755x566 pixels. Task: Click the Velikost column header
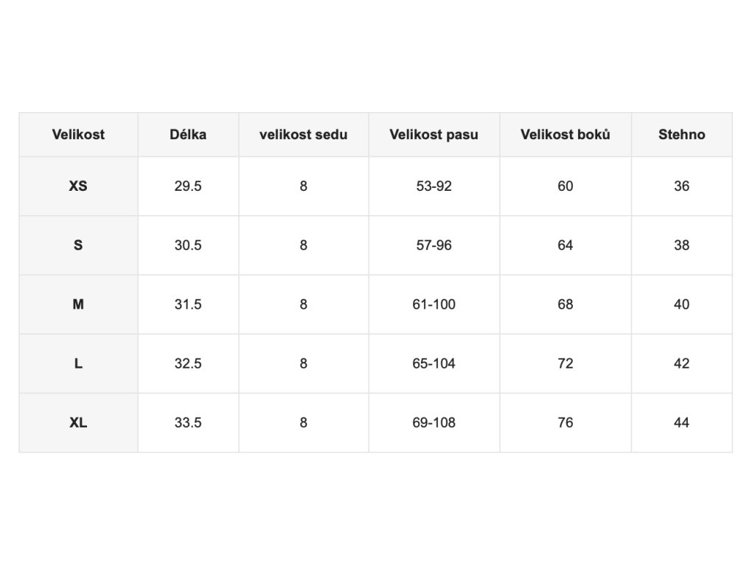[78, 135]
